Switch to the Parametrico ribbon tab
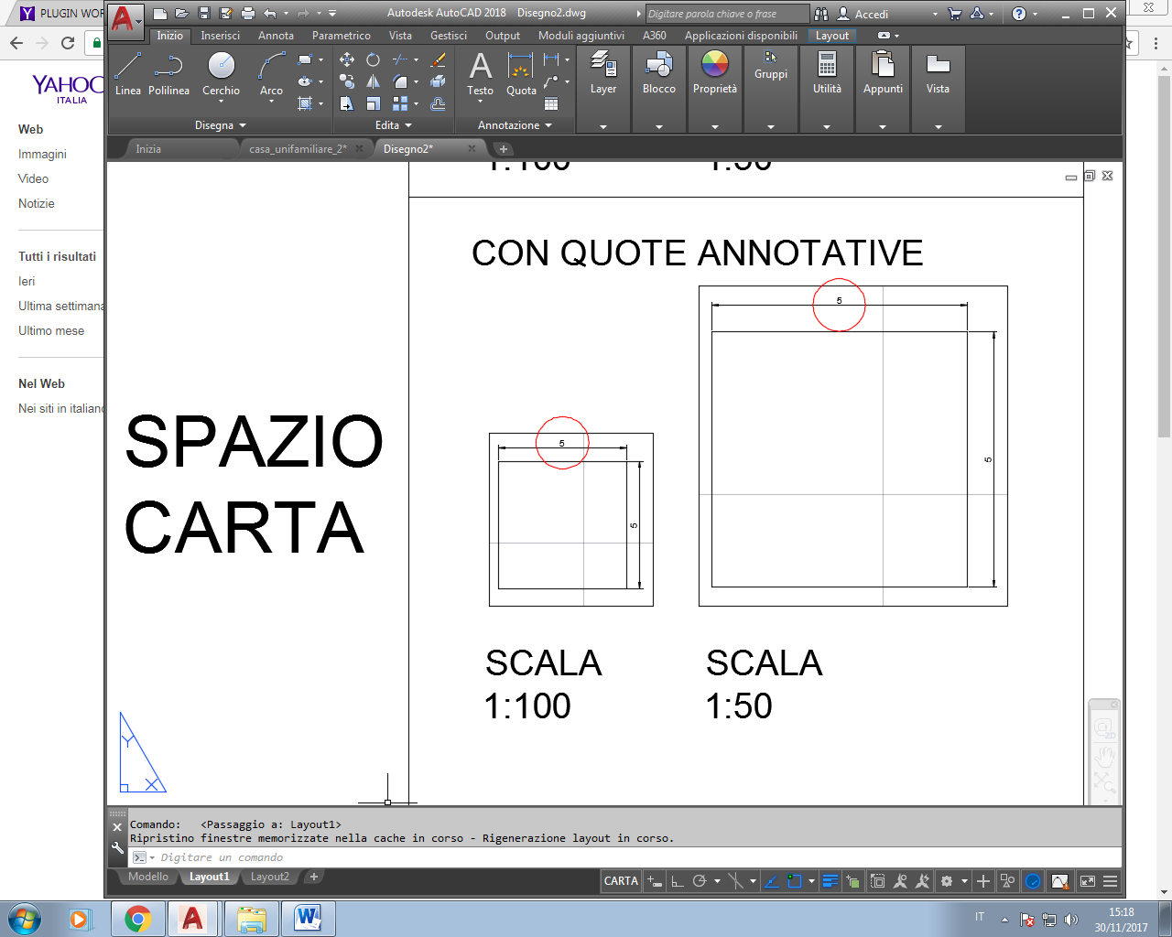 click(x=341, y=36)
